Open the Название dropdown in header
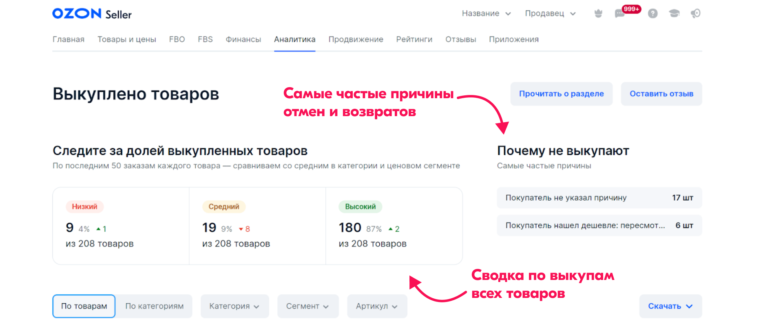The height and width of the screenshot is (326, 783). coord(486,13)
